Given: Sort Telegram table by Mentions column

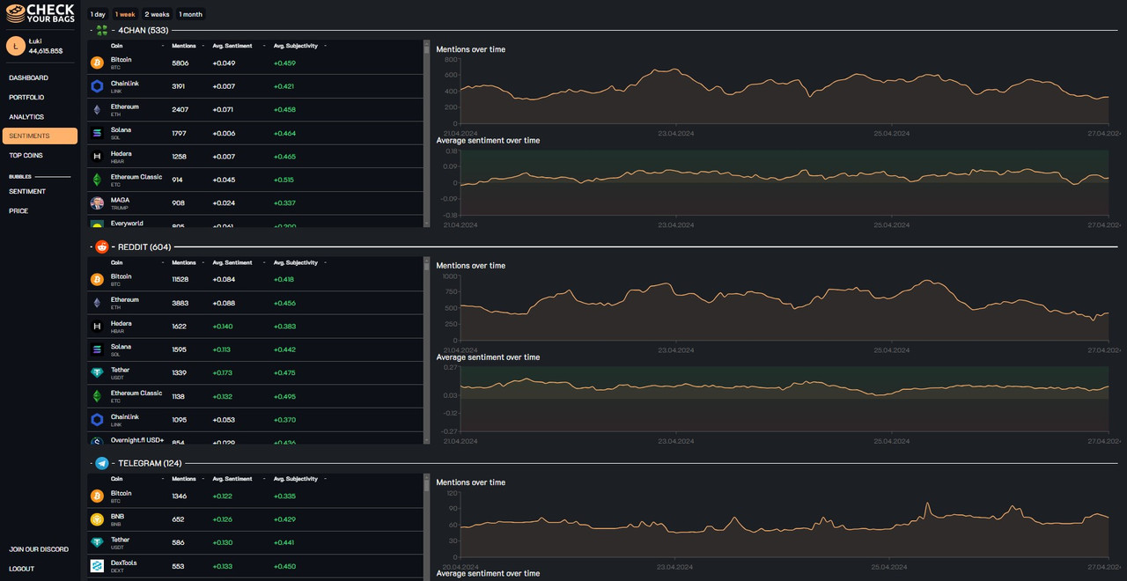Looking at the screenshot, I should point(184,479).
